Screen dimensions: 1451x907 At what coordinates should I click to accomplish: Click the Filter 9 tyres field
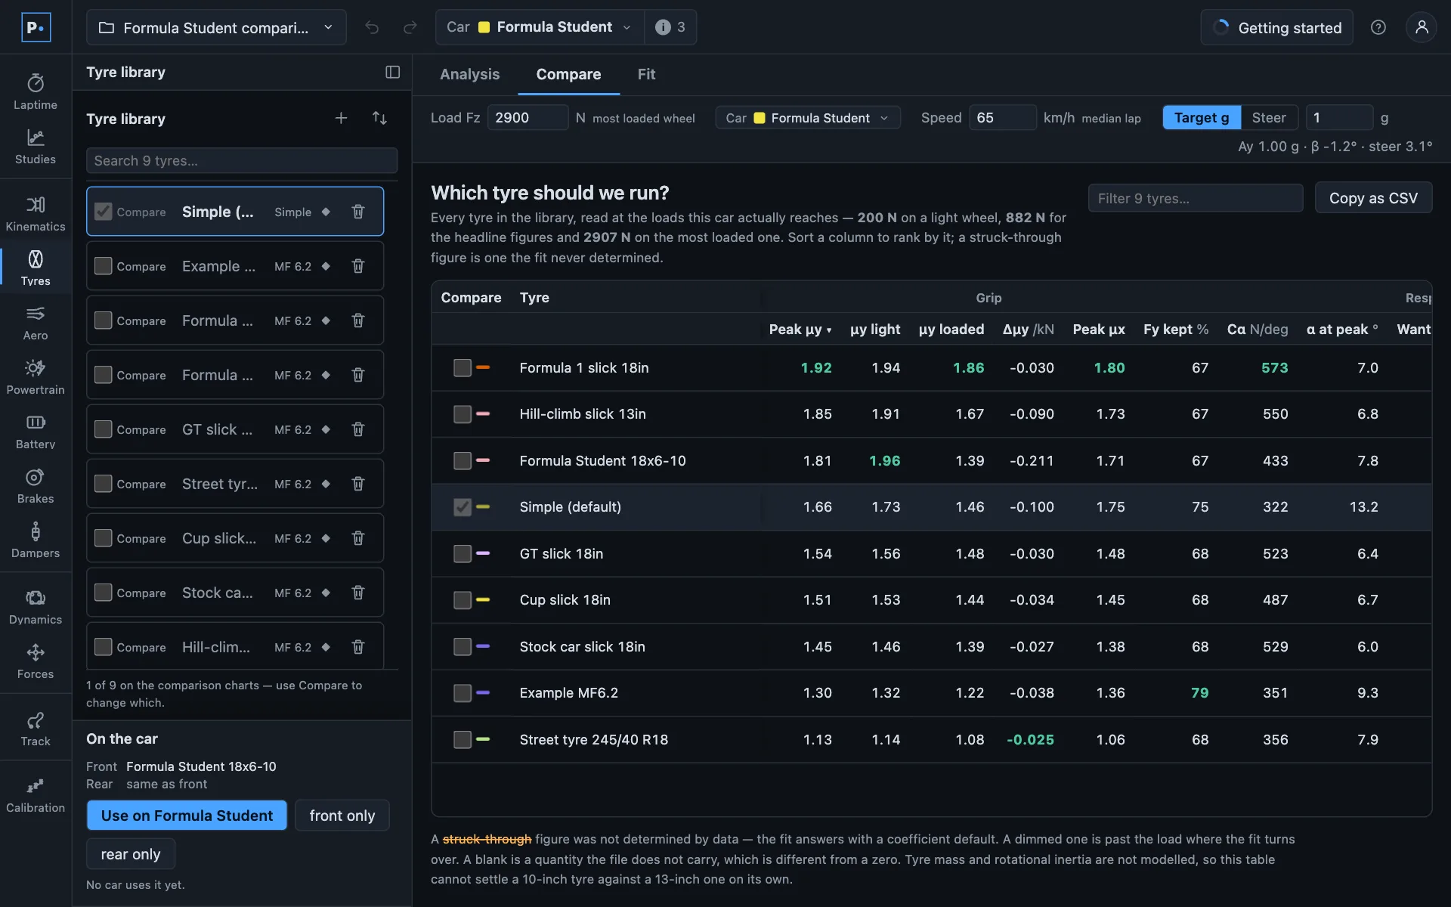click(1196, 198)
